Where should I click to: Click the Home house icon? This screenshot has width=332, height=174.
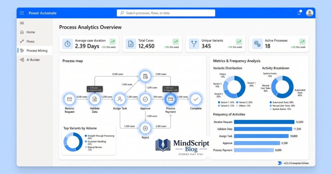pos(22,32)
